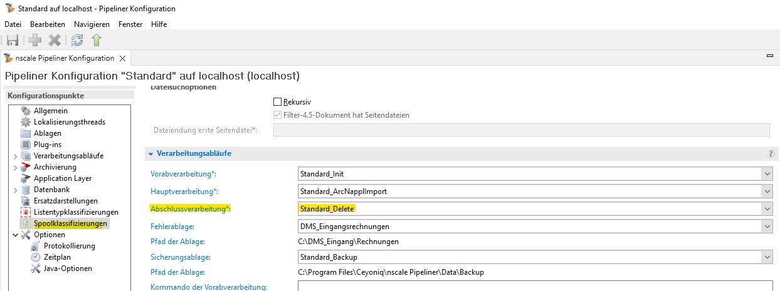Click the X Delete icon in toolbar
Screen dimensions: 780x291
pyautogui.click(x=55, y=40)
